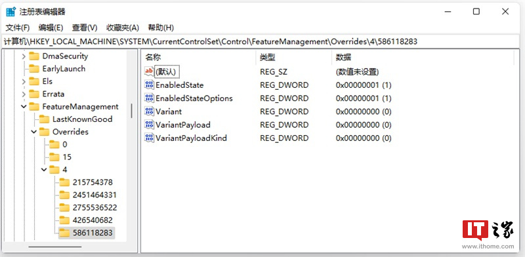This screenshot has height=257, width=525.
Task: Select the (默认) string value icon
Action: pos(149,71)
